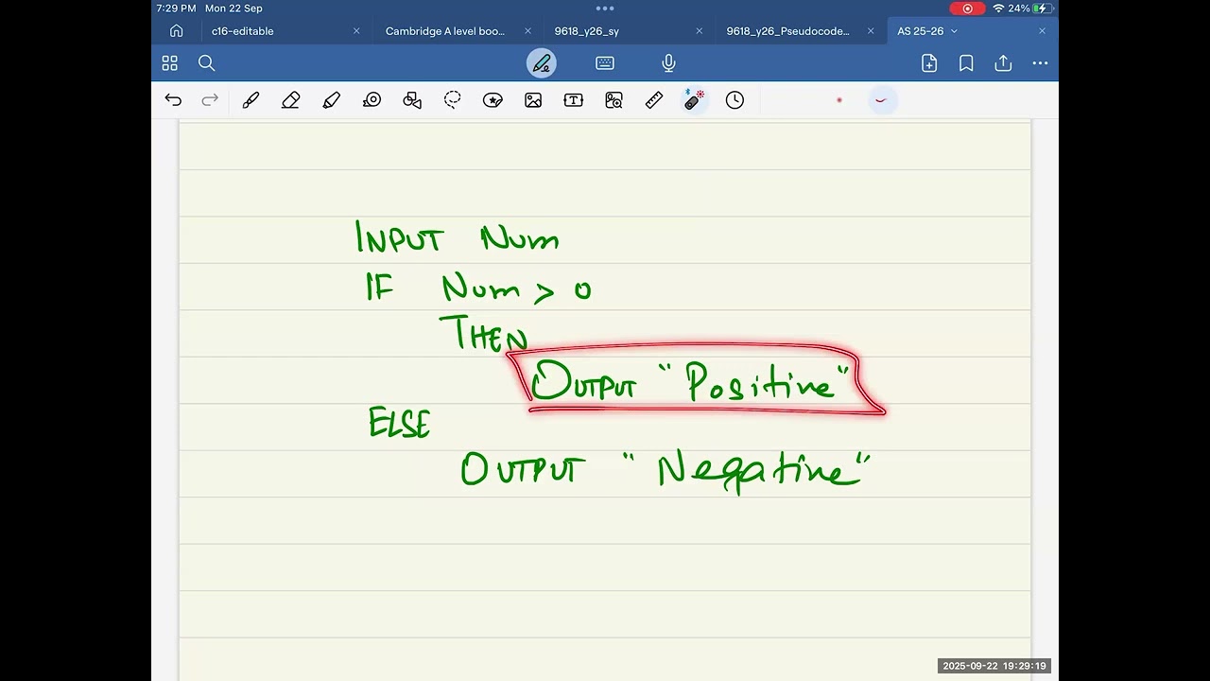Tap the three-dot multitasking handle at top
This screenshot has height=681, width=1210.
tap(605, 9)
